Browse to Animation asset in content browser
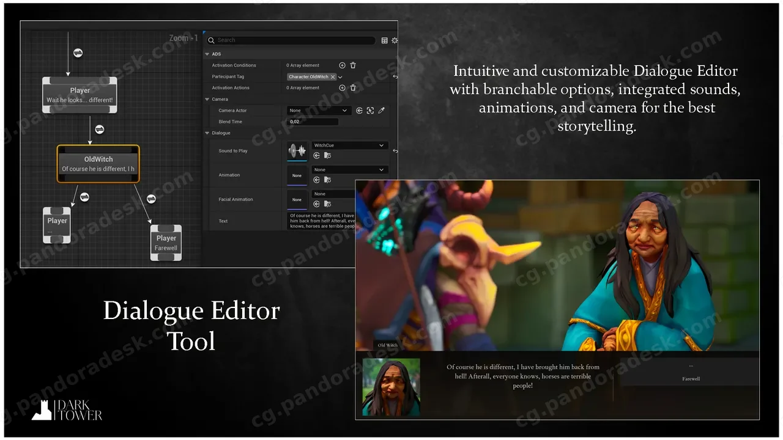Image resolution: width=783 pixels, height=440 pixels. tap(327, 180)
